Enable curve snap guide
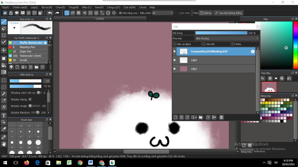Screen dimensions: 298x167 tap(102, 13)
